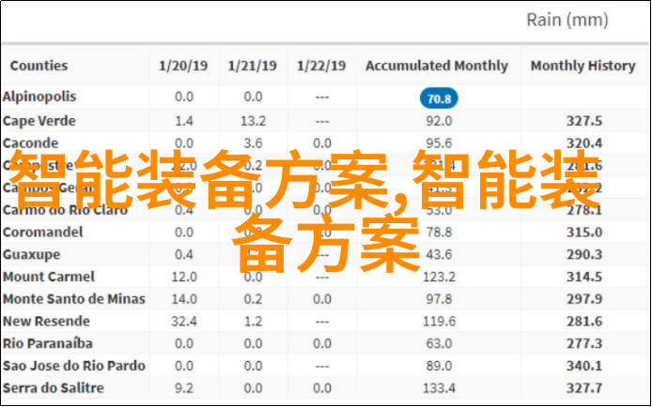
Task: Click the blue 70.8 badge for Alpinopolis
Action: [439, 98]
